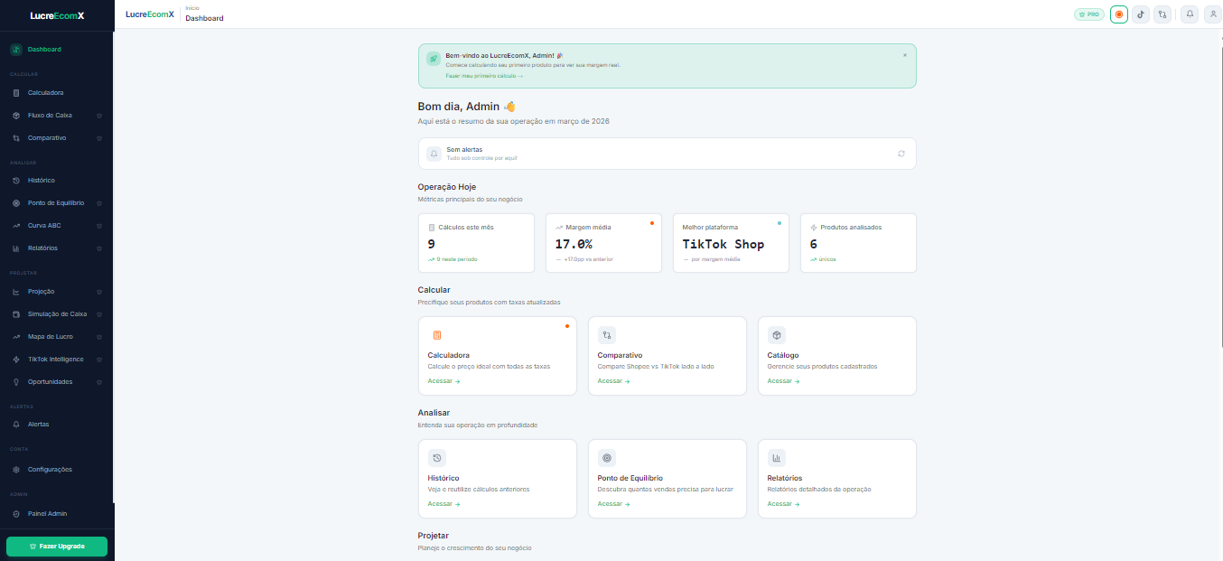Image resolution: width=1223 pixels, height=561 pixels.
Task: Click the LucreEcomX logo in top header
Action: pyautogui.click(x=149, y=14)
